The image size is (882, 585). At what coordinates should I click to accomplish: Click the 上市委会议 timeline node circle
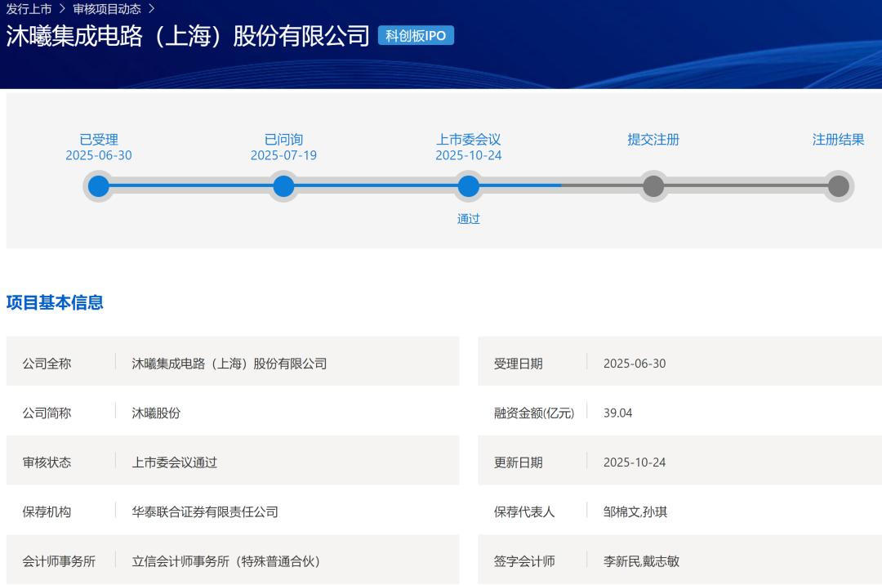468,186
